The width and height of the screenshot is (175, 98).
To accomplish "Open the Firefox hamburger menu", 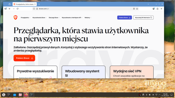I will (161, 9).
